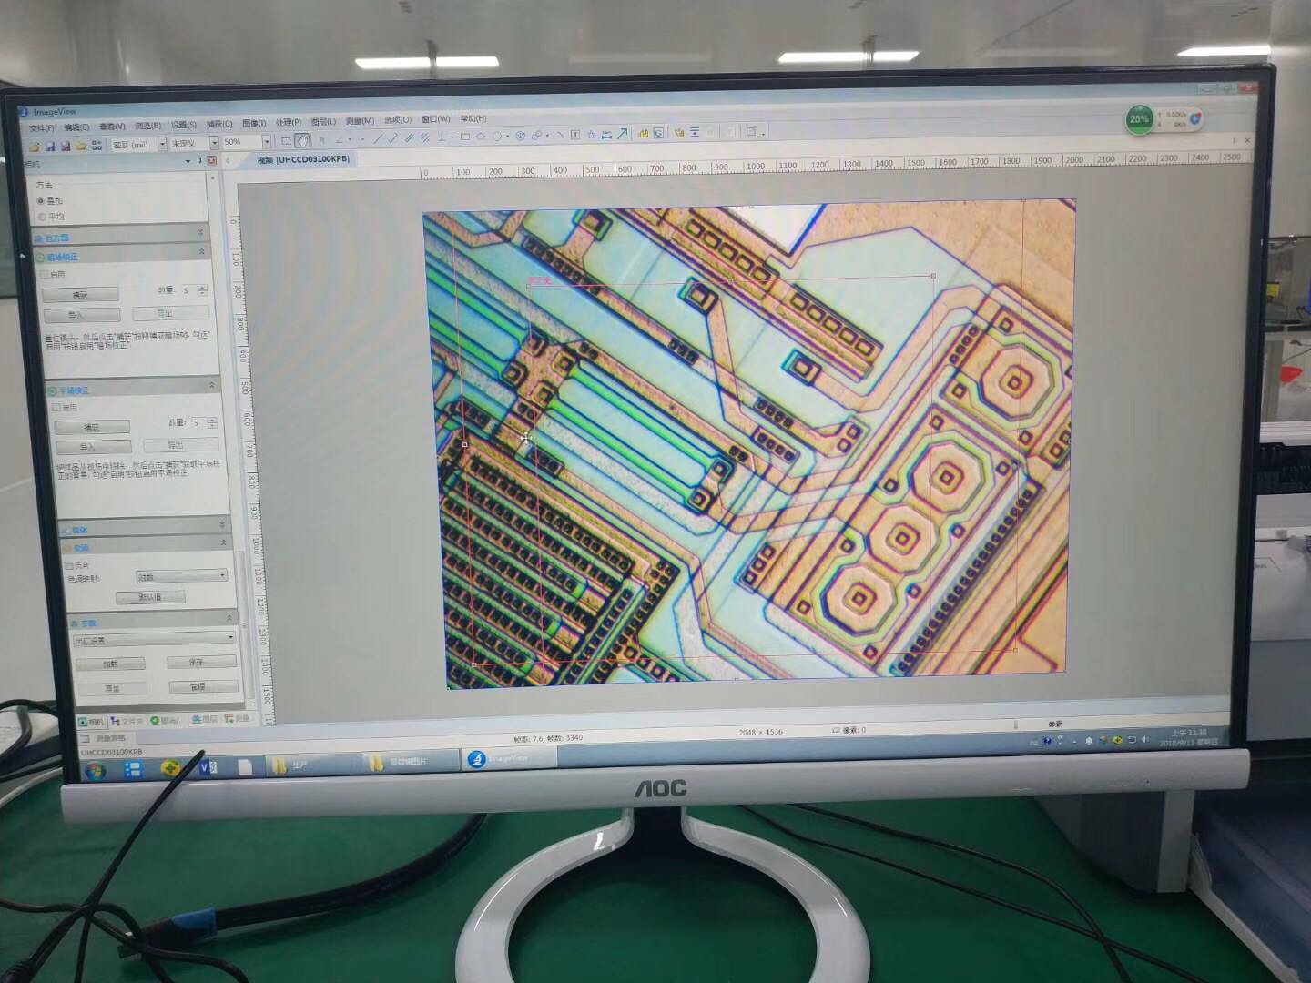Open the 文件(F) menu
This screenshot has height=983, width=1311.
[42, 128]
